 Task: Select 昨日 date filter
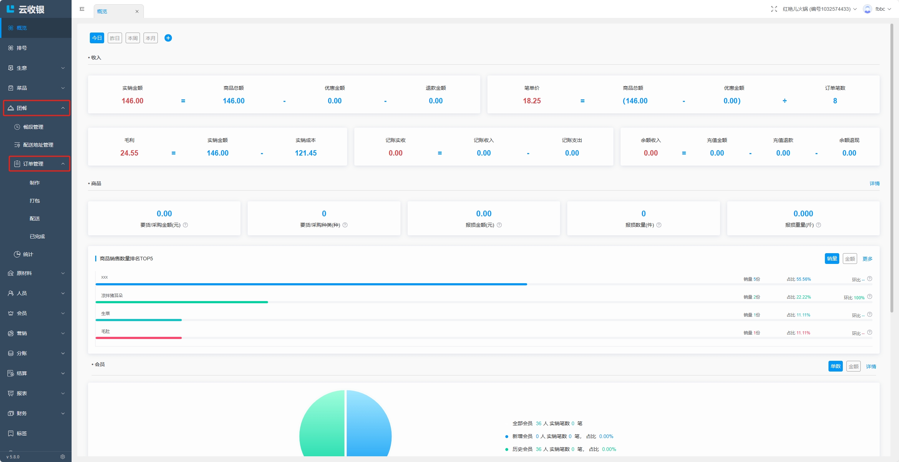[115, 38]
